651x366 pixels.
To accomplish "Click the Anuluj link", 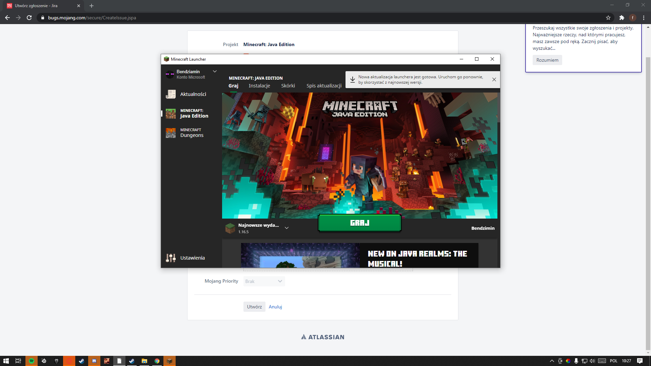I will [275, 307].
